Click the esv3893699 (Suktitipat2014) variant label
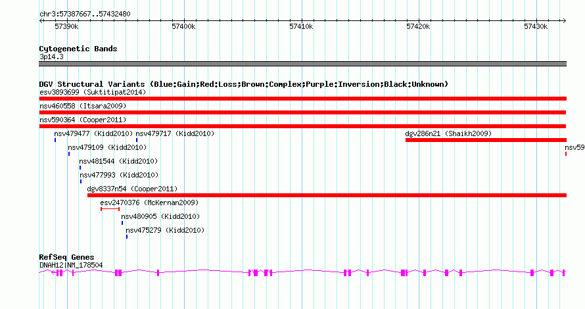The height and width of the screenshot is (309, 585). click(93, 92)
